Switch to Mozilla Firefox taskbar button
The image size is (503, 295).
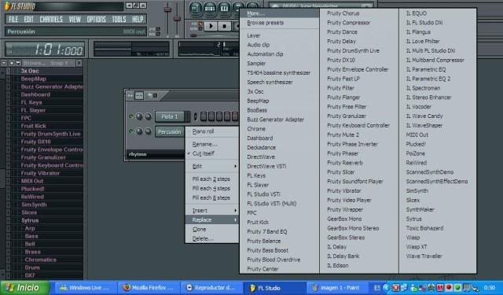(x=149, y=288)
